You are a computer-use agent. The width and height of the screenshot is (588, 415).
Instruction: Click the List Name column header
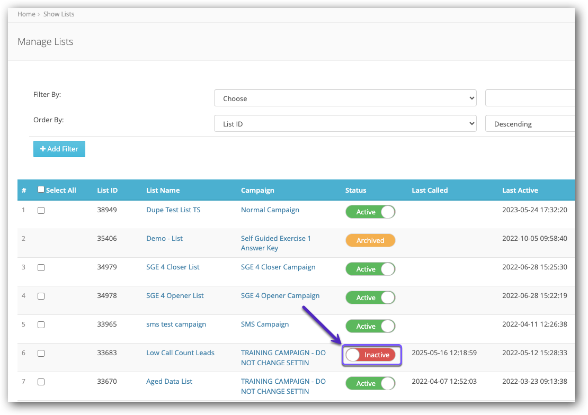[x=163, y=190]
